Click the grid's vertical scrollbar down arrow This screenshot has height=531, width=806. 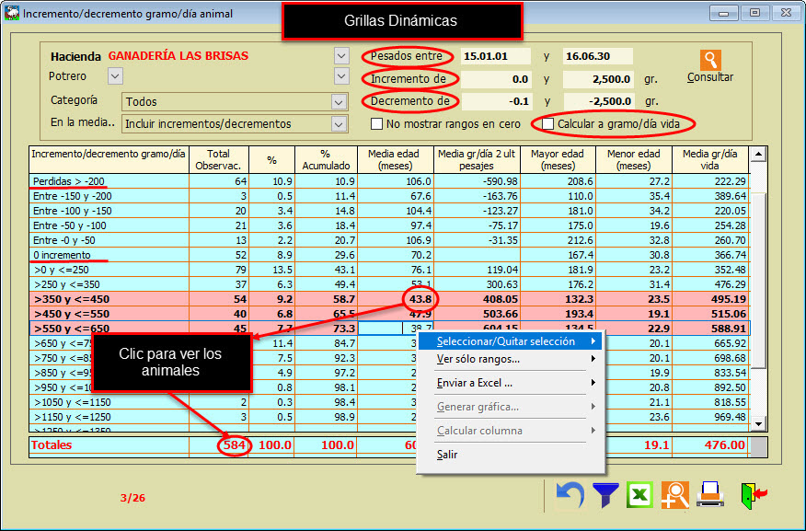click(758, 424)
